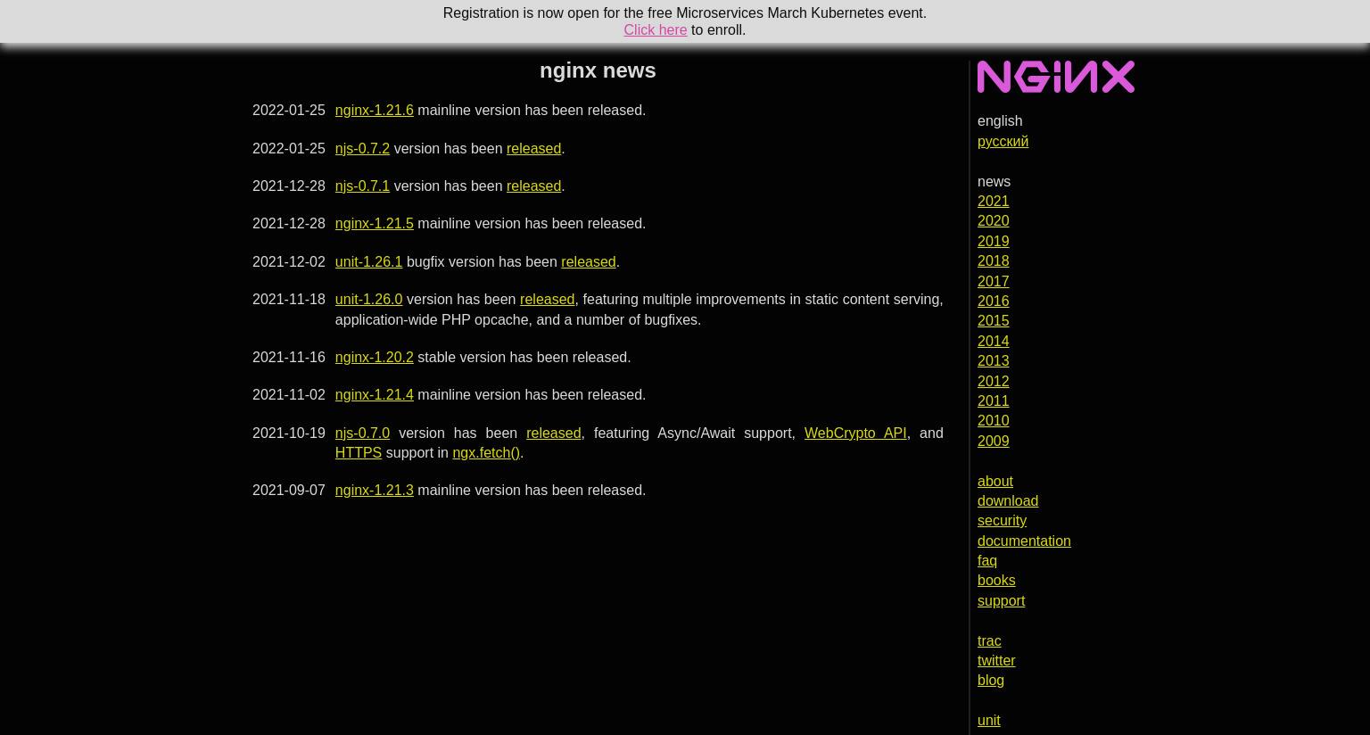Open the njs-0.7.0 link
This screenshot has height=735, width=1370.
coord(362,433)
